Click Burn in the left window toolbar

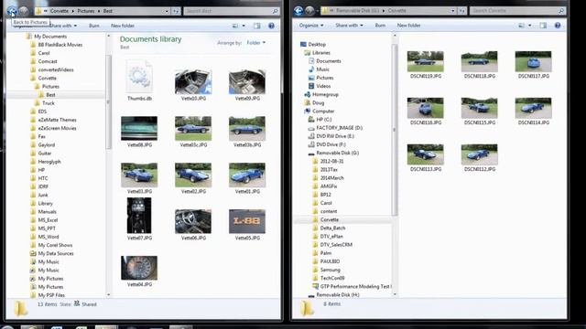pyautogui.click(x=93, y=26)
